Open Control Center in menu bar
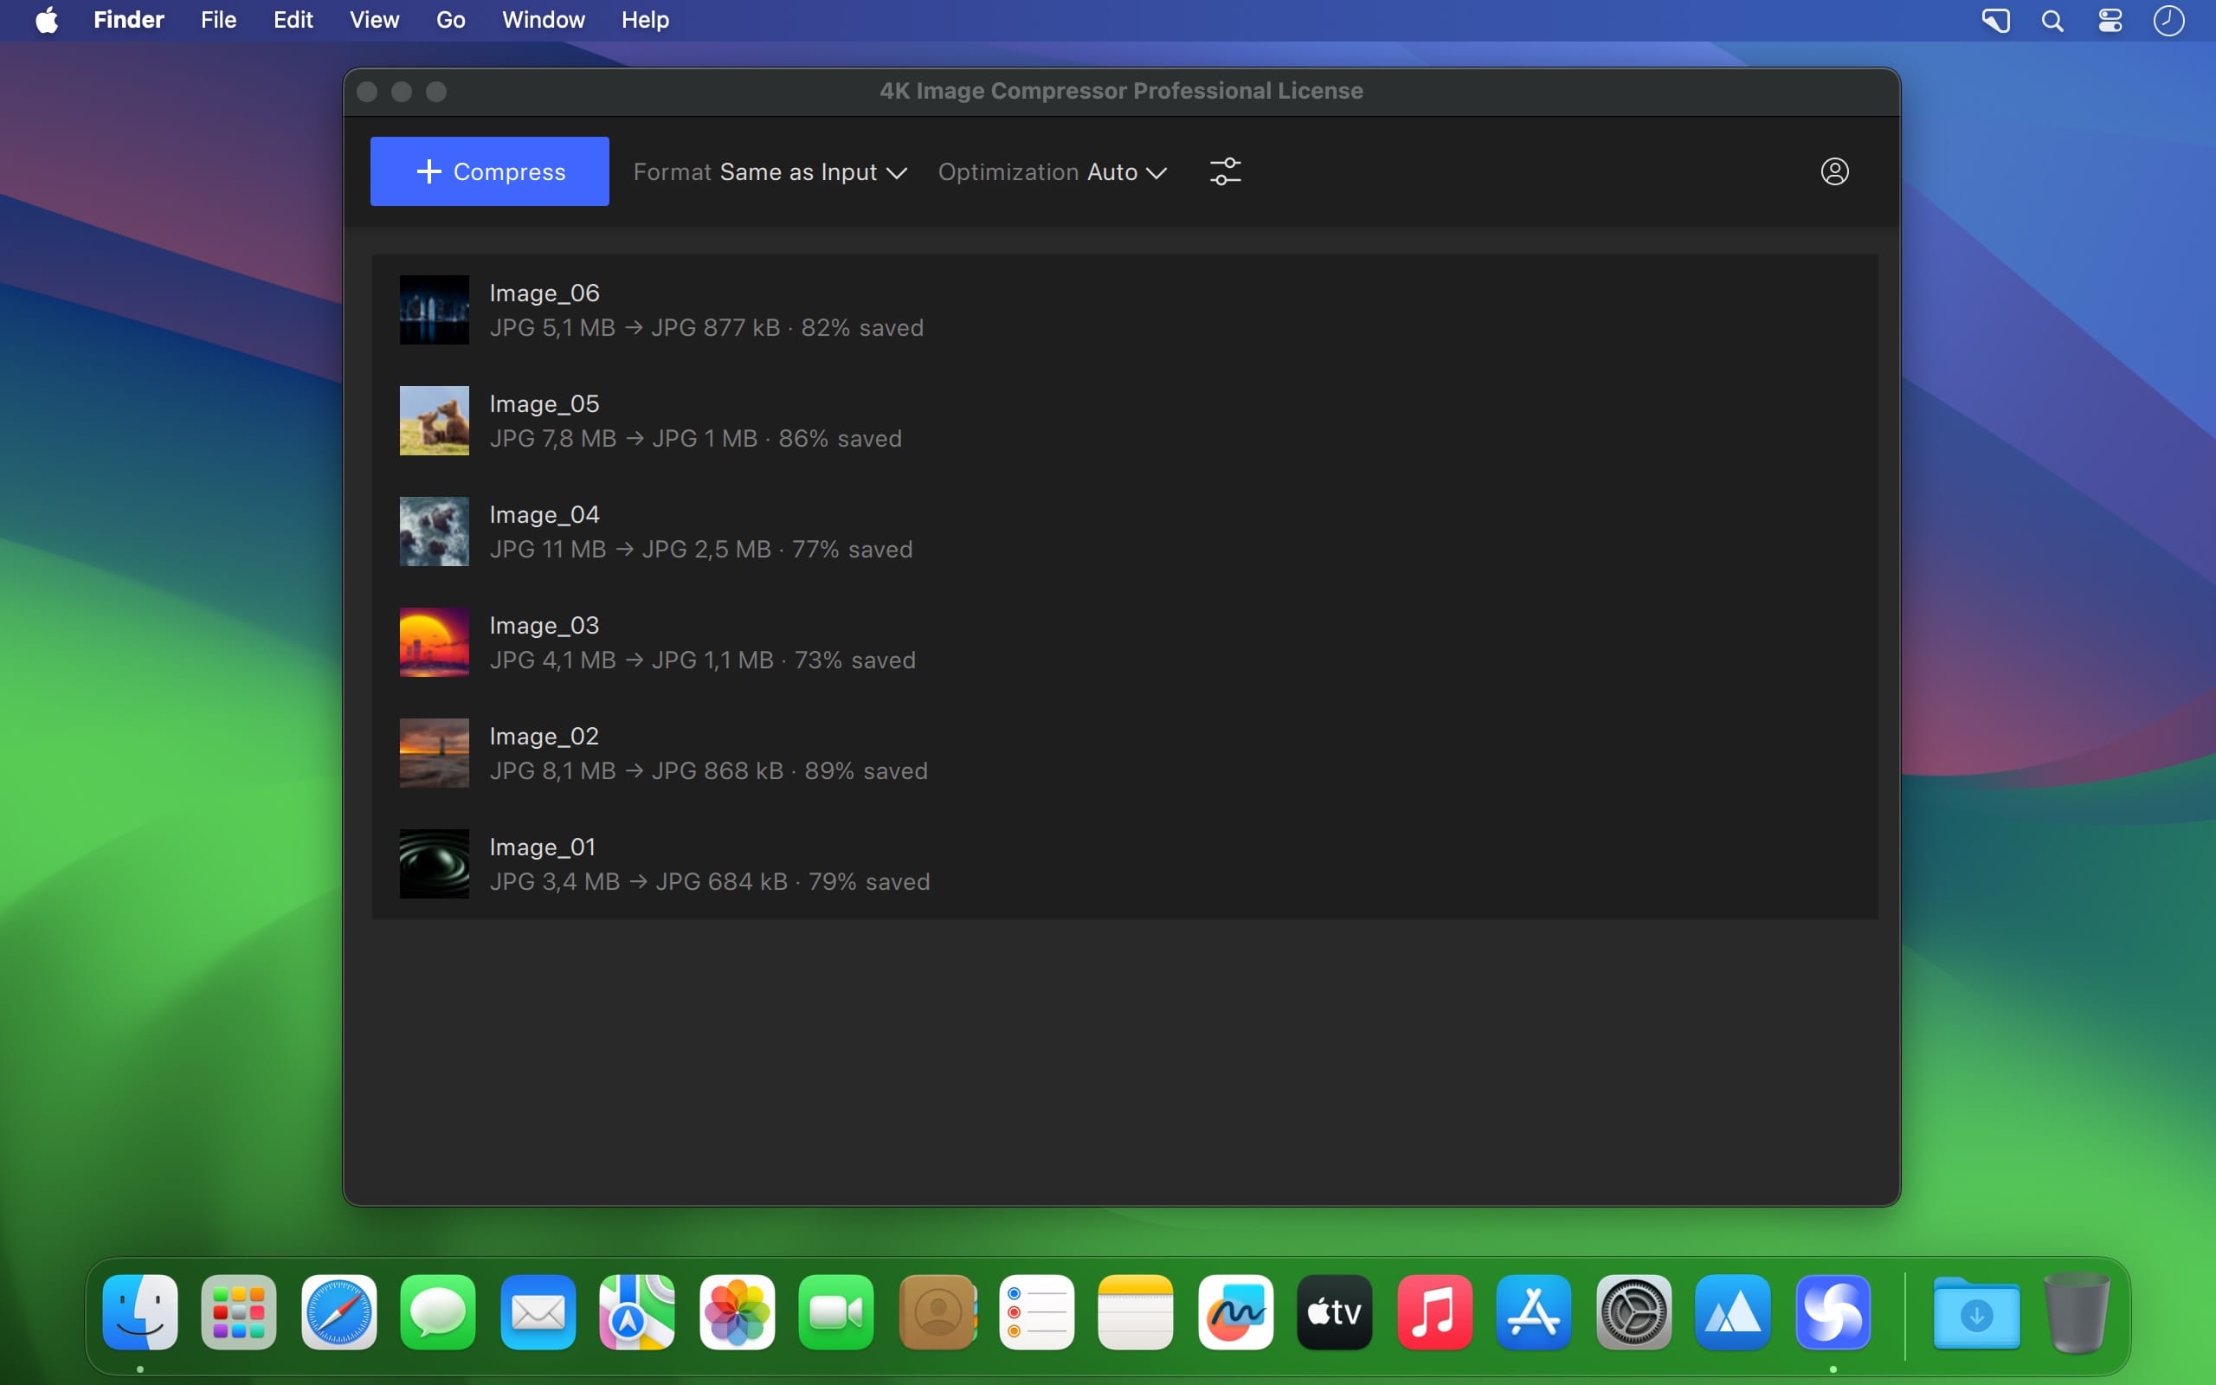This screenshot has height=1385, width=2216. 2110,20
